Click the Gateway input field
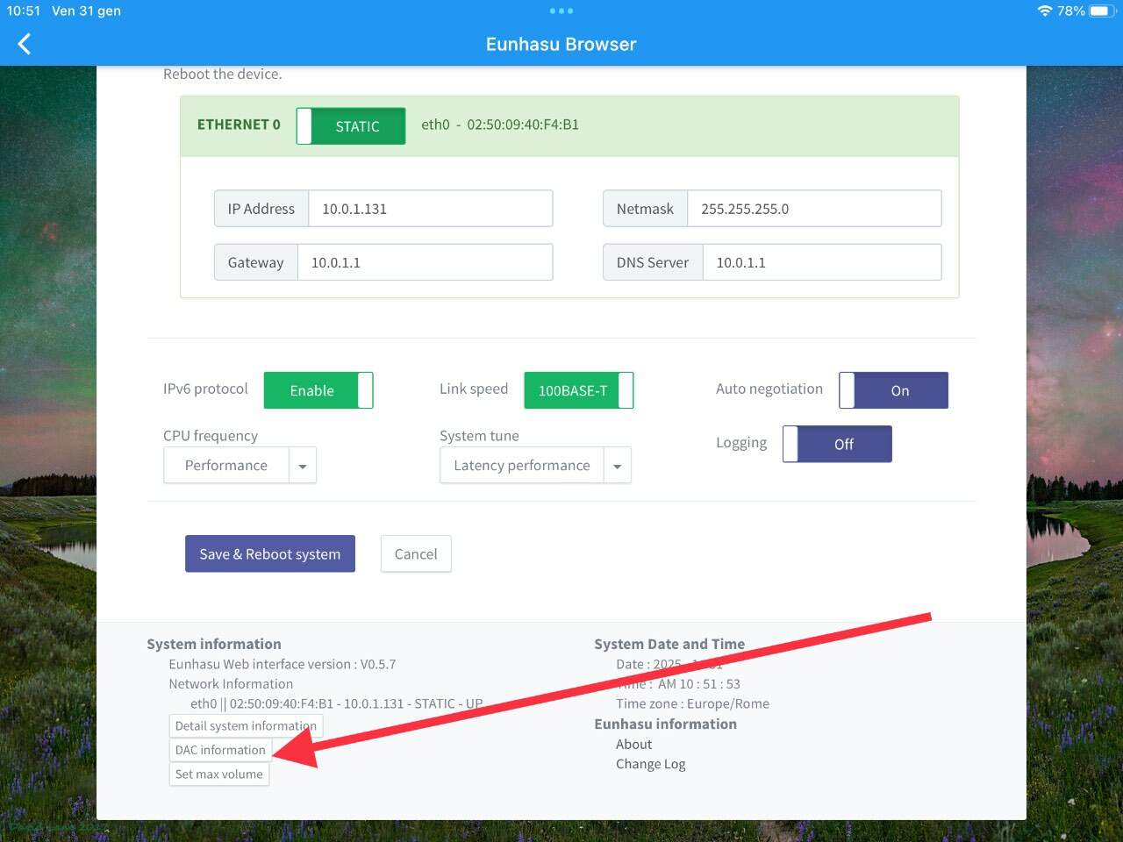Viewport: 1123px width, 842px height. tap(425, 262)
